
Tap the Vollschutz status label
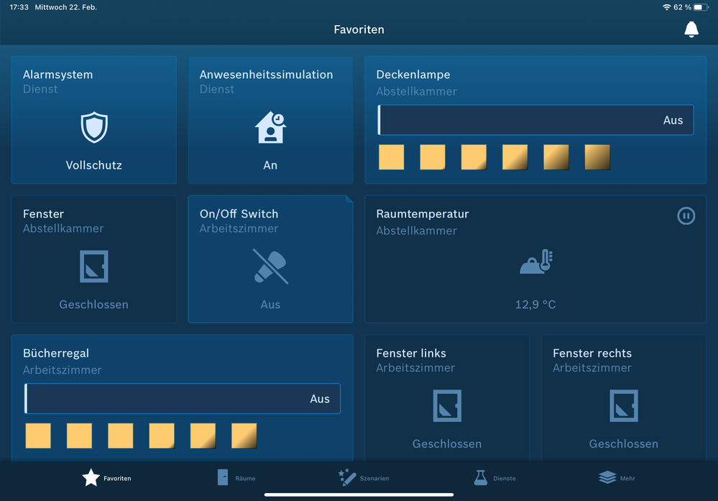pyautogui.click(x=93, y=165)
